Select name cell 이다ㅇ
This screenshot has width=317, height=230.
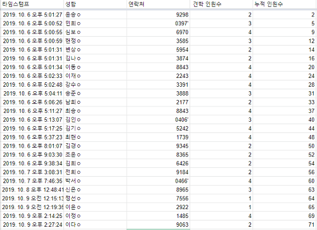95,225
